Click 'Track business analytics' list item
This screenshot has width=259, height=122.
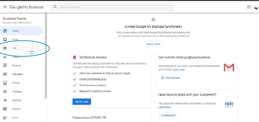pos(93,85)
